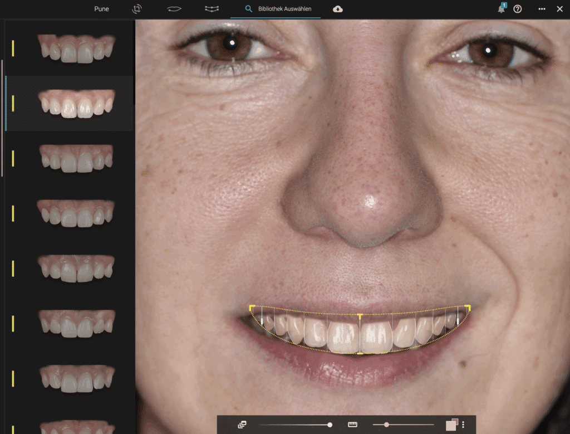Choose the fifth teeth template with gap
This screenshot has height=434, width=570.
click(76, 267)
